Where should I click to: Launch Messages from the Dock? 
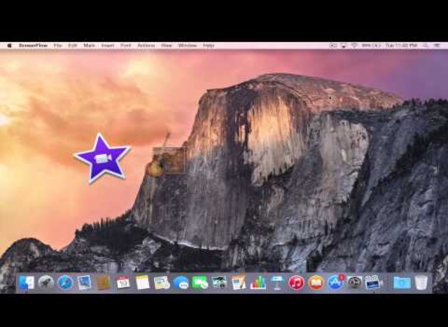click(x=181, y=283)
